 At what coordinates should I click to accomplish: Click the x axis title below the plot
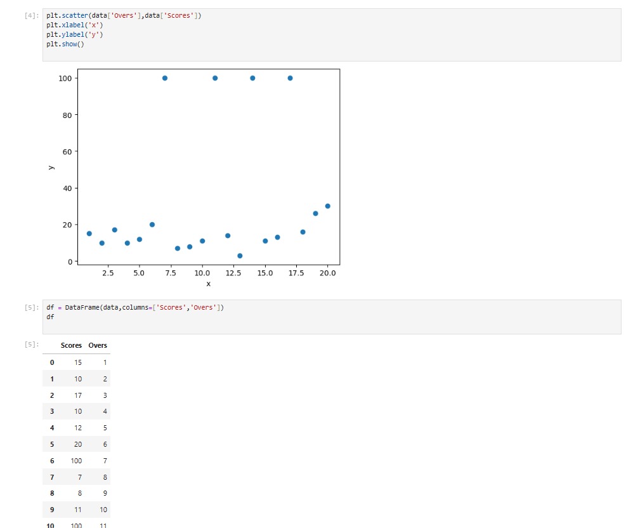[209, 284]
